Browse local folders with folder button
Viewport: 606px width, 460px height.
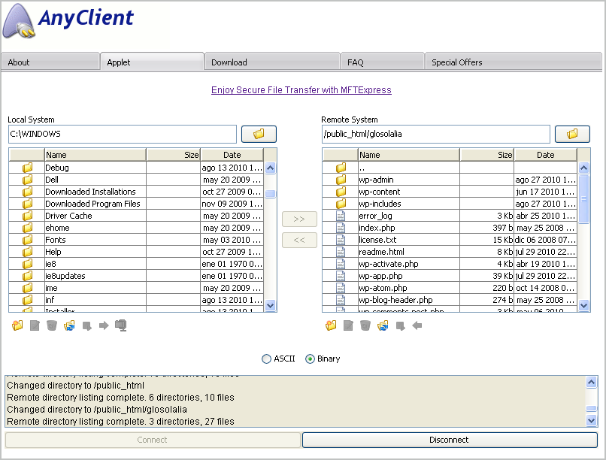coord(259,134)
